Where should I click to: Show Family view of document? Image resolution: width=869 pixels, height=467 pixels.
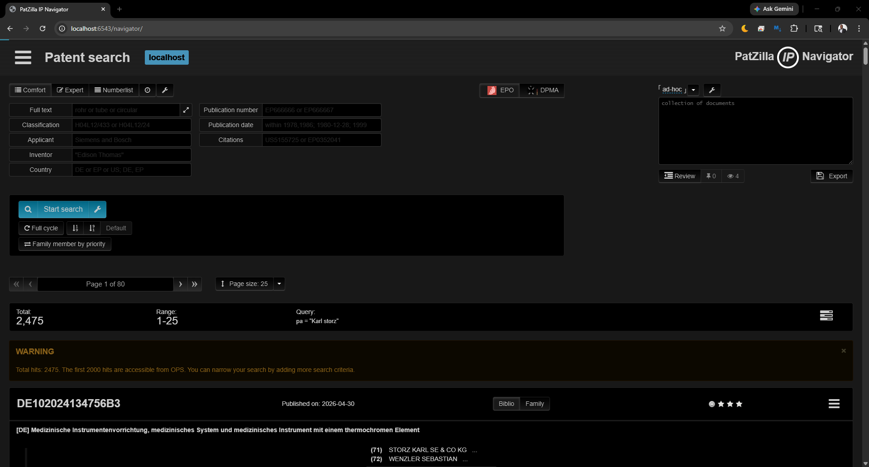[535, 404]
